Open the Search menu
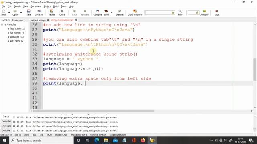The height and width of the screenshot is (144, 257). 17,6
